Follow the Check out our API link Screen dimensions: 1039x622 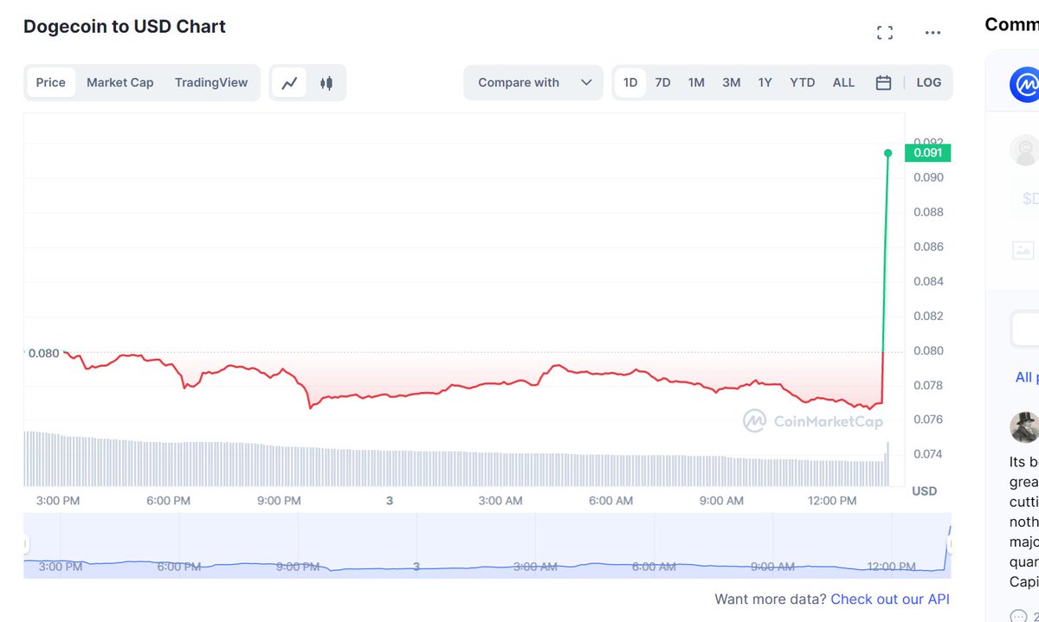click(x=890, y=599)
